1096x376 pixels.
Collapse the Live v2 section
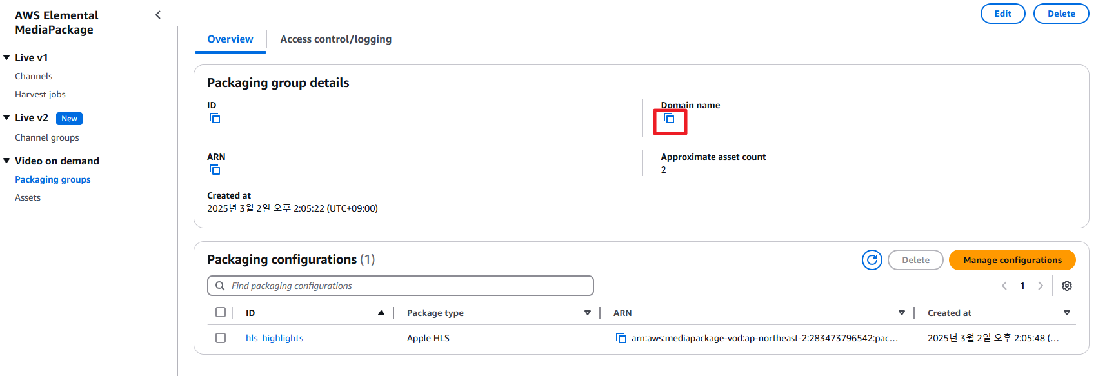tap(6, 117)
